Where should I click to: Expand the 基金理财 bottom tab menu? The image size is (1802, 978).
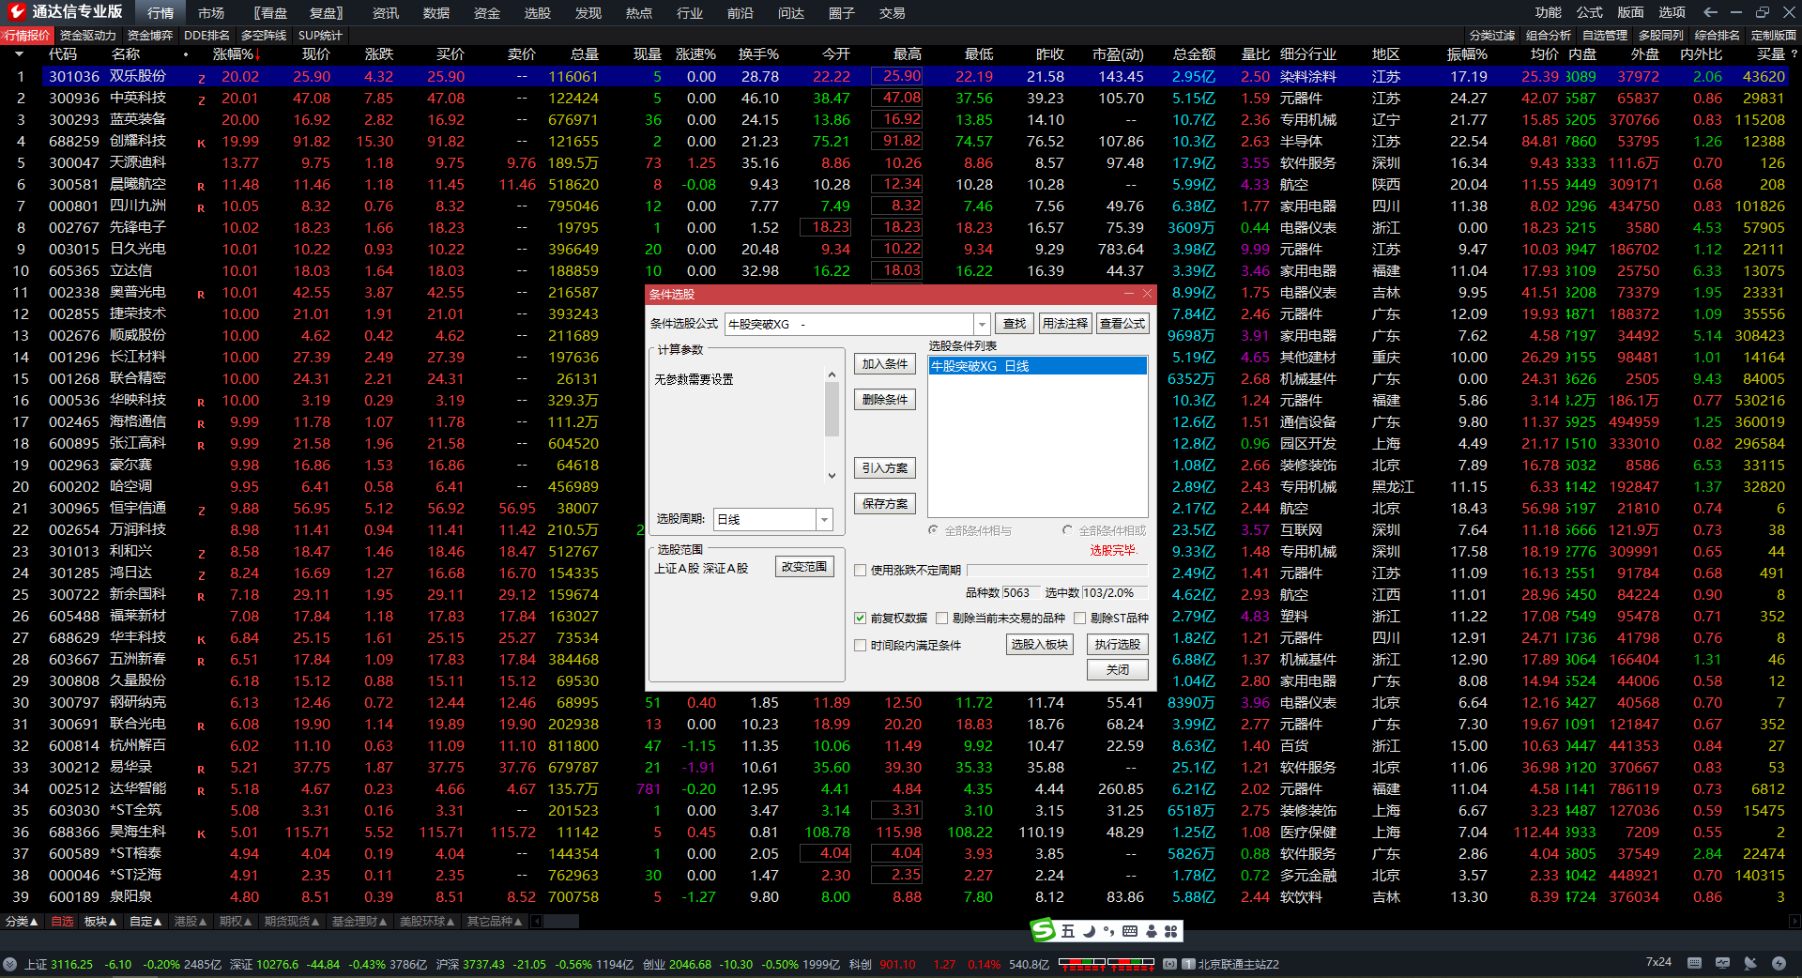pos(359,922)
